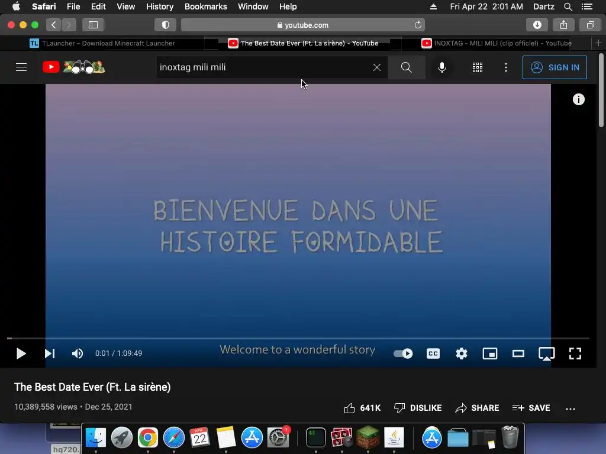The width and height of the screenshot is (606, 454).
Task: Reload the page
Action: click(x=418, y=25)
